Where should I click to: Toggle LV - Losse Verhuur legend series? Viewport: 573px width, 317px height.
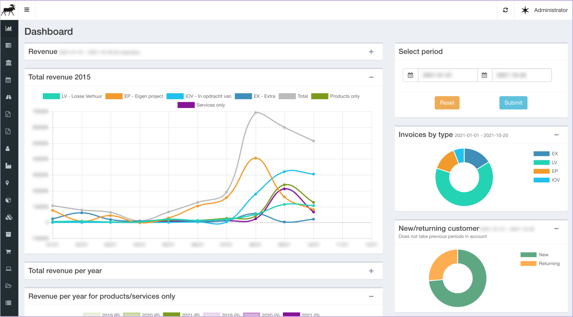click(73, 96)
